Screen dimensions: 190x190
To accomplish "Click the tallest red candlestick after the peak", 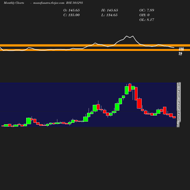I will pyautogui.click(x=136, y=93).
